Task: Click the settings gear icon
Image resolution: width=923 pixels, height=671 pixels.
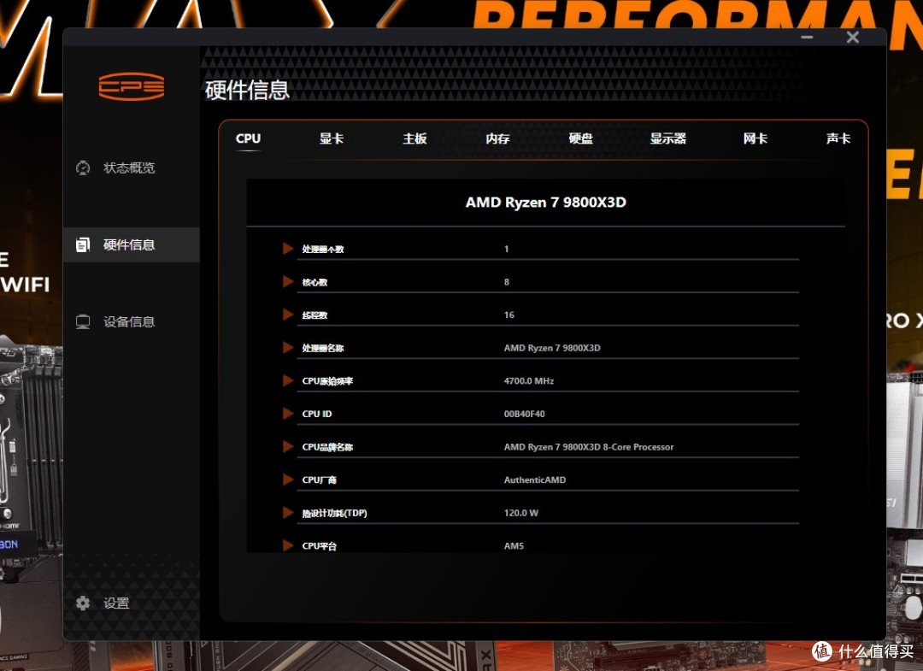Action: 83,603
